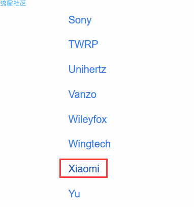194x207 pixels.
Task: Choose Sony from the brand list
Action: pos(80,20)
